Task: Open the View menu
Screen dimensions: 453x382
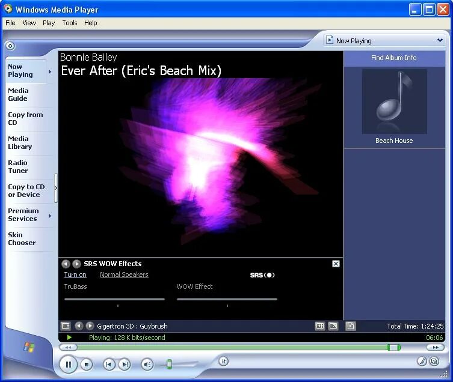Action: pyautogui.click(x=29, y=23)
